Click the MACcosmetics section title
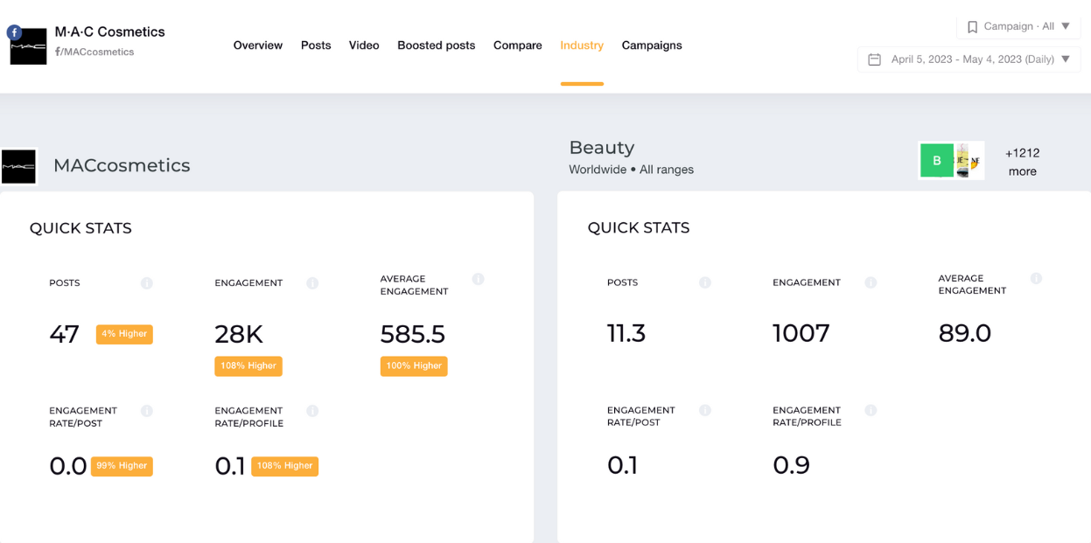 tap(122, 165)
